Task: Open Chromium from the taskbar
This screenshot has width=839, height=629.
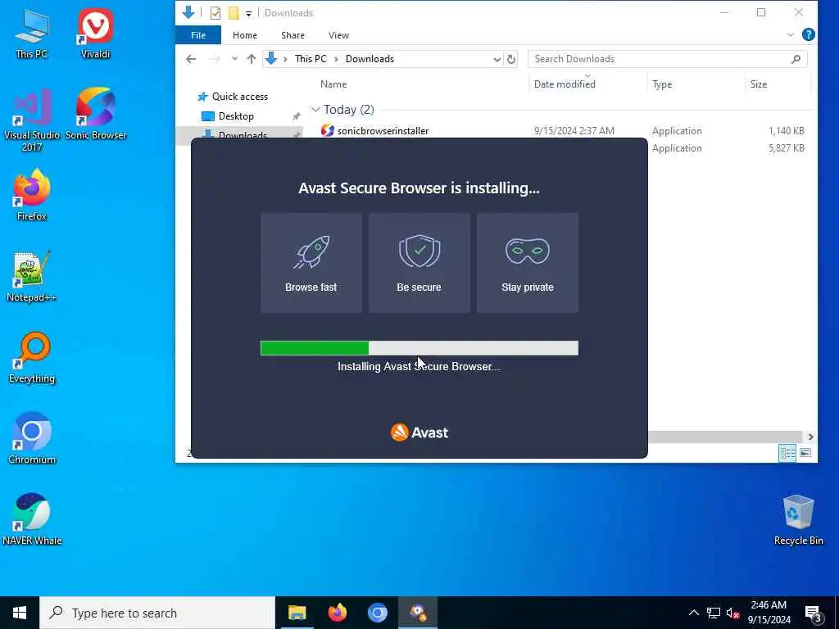Action: tap(377, 613)
